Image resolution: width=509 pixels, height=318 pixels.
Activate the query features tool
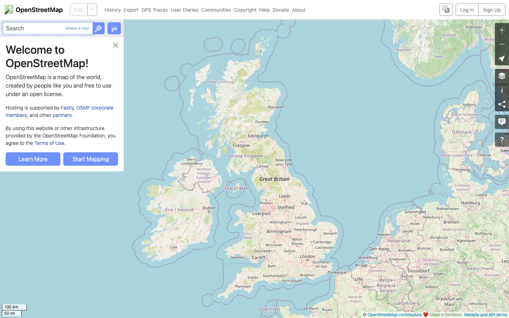coord(502,140)
